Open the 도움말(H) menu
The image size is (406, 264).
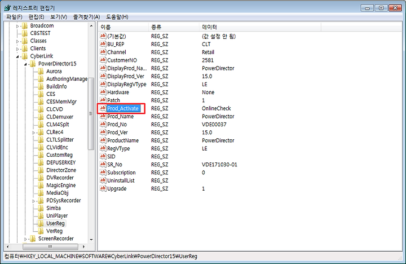click(117, 17)
